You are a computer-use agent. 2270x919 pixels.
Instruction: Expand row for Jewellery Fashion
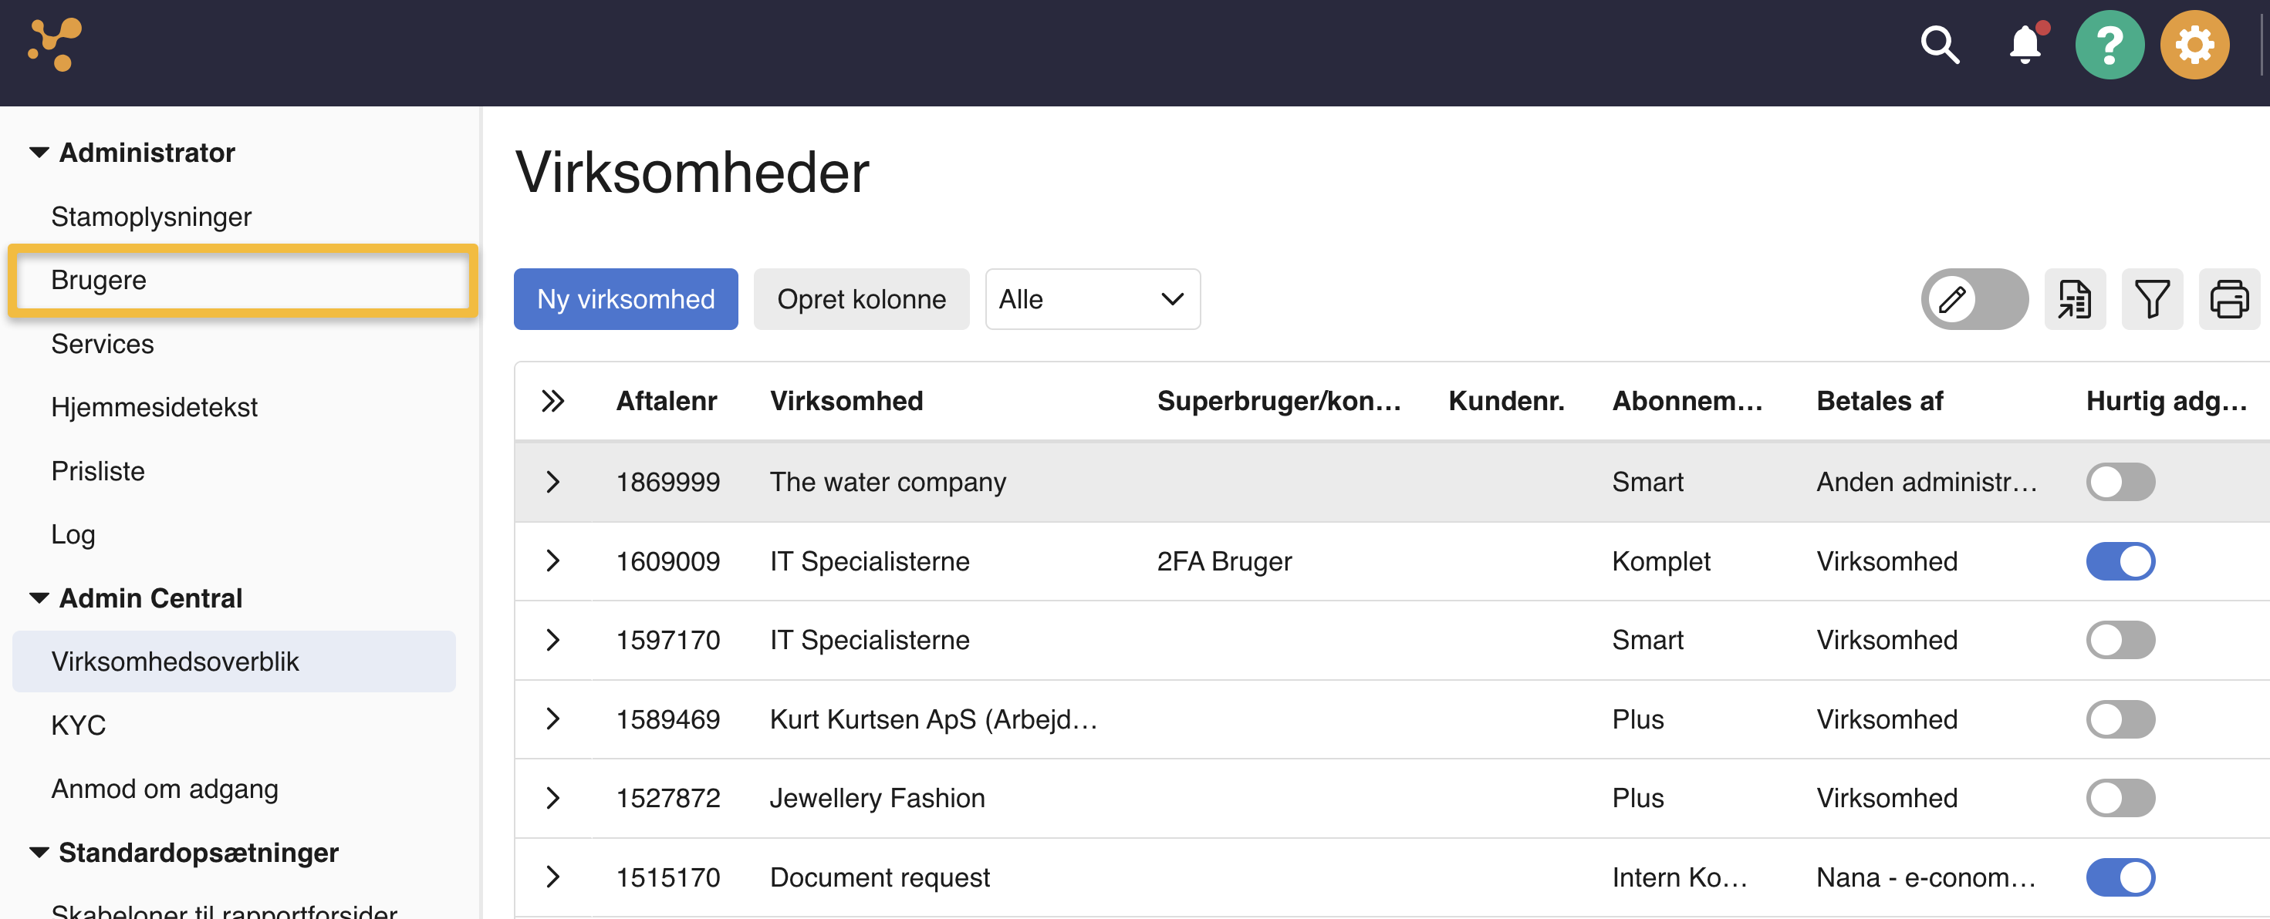click(552, 797)
